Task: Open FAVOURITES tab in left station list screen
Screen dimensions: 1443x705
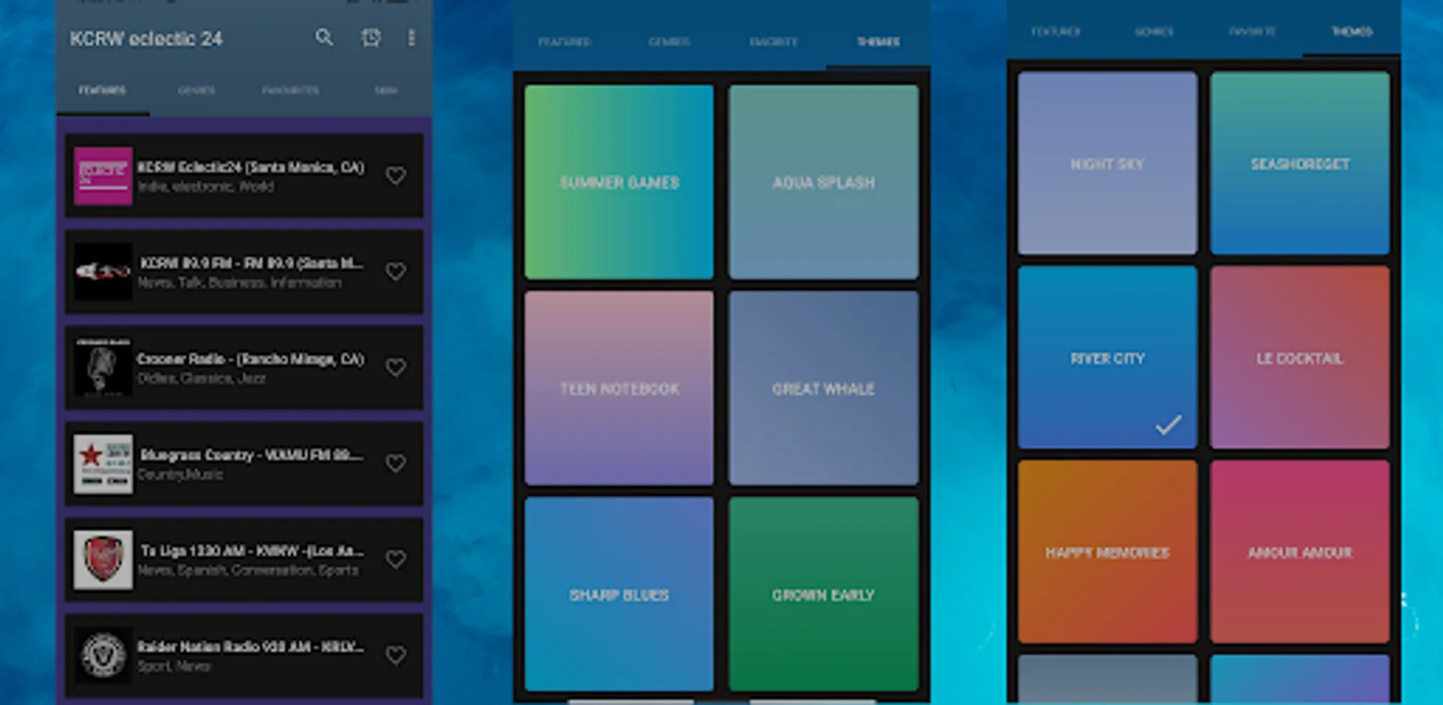Action: tap(290, 90)
